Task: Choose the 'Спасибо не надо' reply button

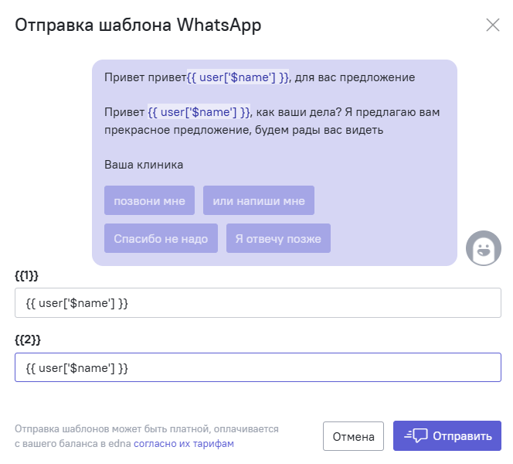Action: point(161,238)
